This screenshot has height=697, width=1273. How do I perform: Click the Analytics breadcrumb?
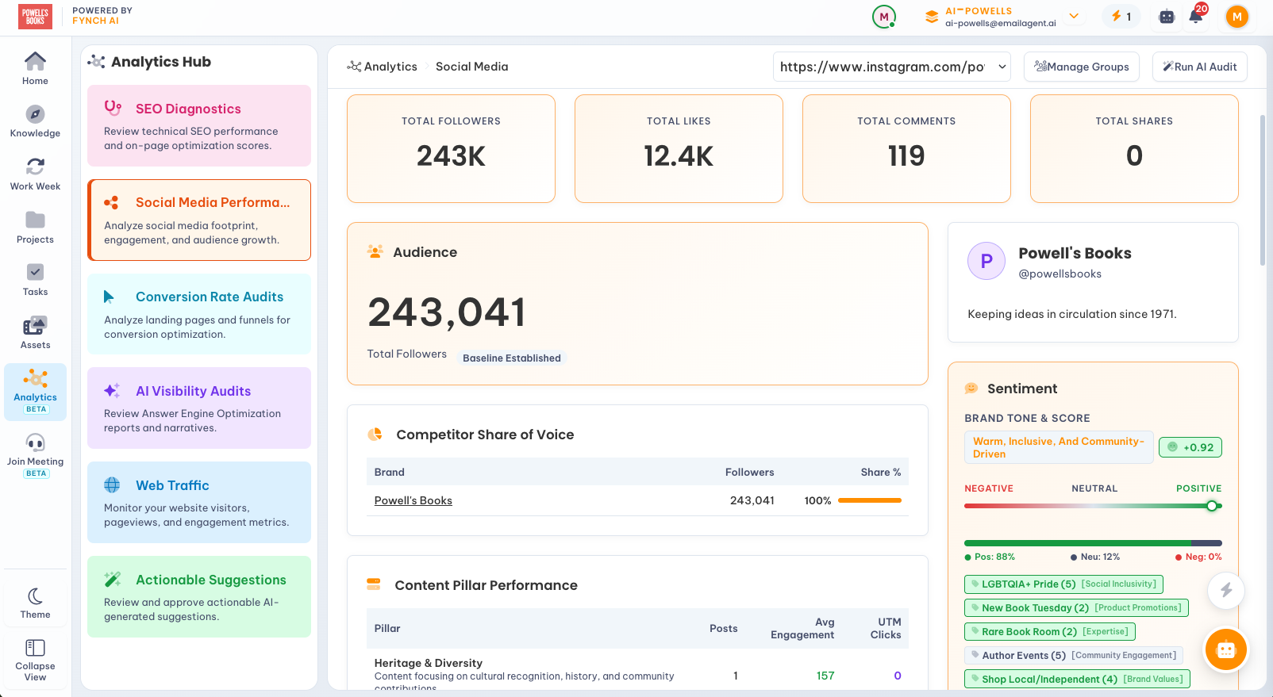pos(383,67)
